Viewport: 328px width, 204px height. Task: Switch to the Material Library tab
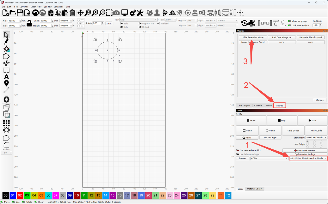click(254, 189)
